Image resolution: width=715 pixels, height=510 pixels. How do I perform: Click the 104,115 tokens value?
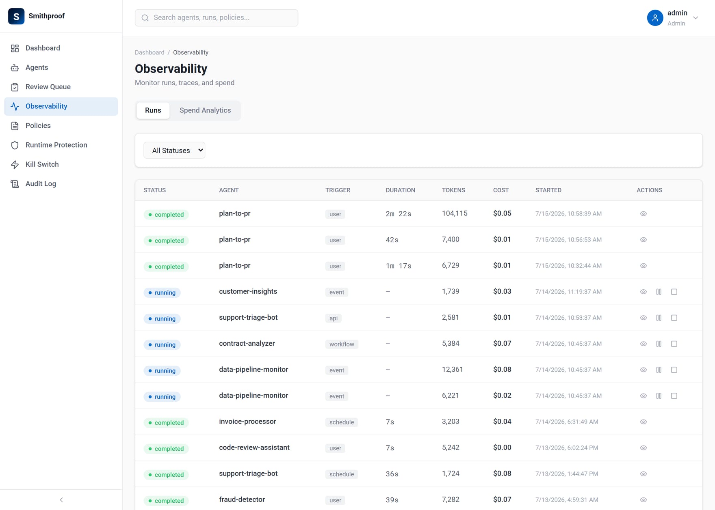(455, 213)
